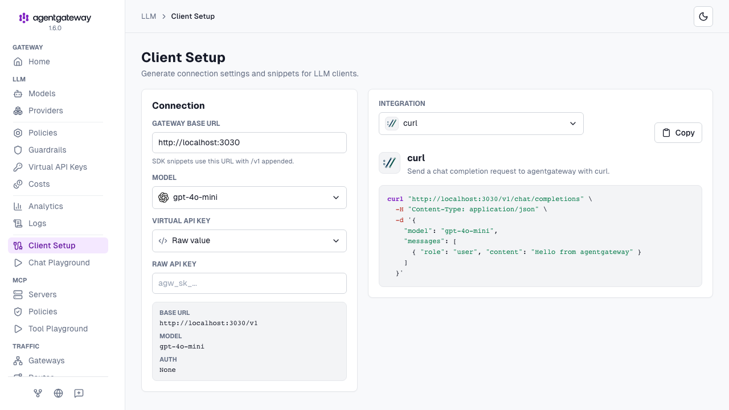The height and width of the screenshot is (410, 729).
Task: Open Analytics page
Action: (58, 206)
